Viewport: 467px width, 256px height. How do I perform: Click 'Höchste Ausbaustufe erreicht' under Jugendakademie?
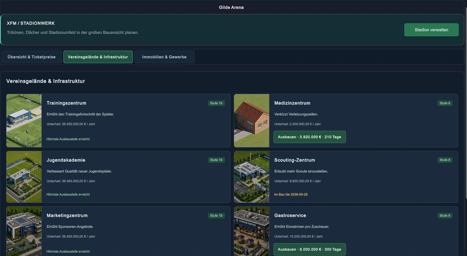(68, 195)
